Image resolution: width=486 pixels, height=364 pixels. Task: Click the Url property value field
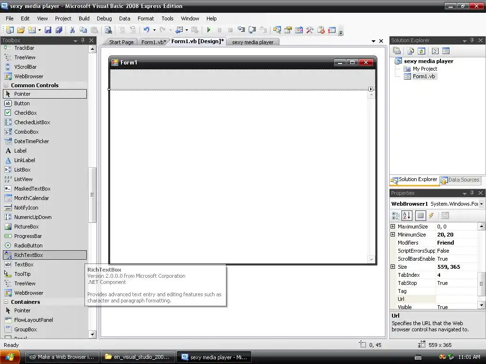457,299
